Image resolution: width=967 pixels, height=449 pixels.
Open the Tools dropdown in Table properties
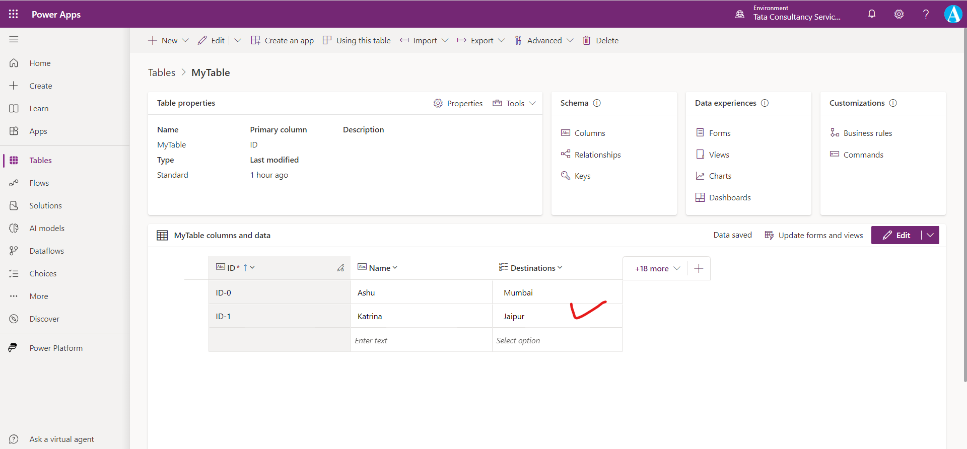[515, 103]
